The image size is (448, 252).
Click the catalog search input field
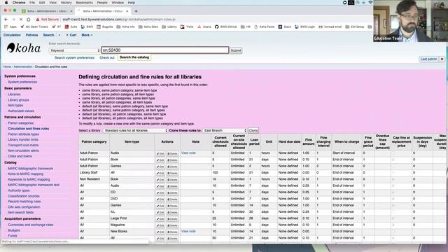tap(165, 50)
